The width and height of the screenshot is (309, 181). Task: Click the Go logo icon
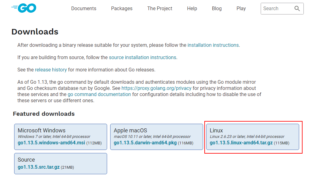point(24,8)
